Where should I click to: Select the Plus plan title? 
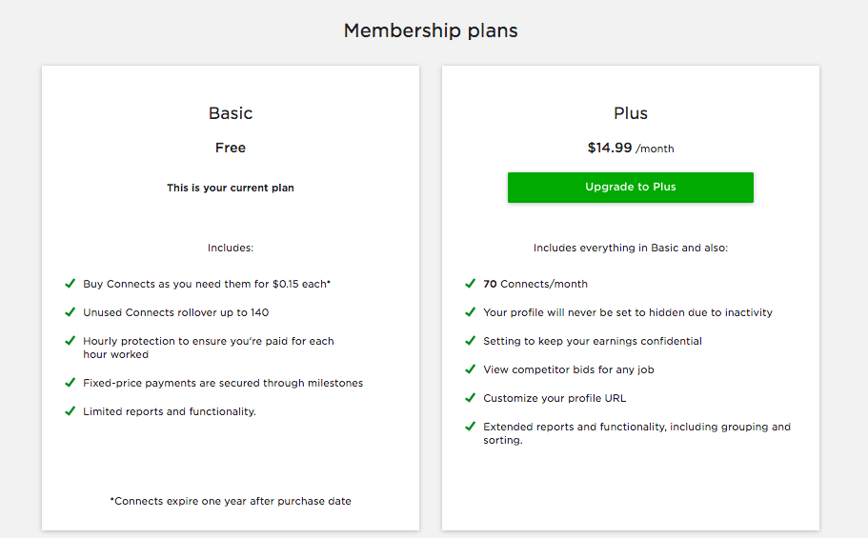tap(631, 113)
